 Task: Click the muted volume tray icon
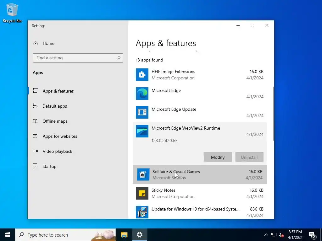pyautogui.click(x=281, y=235)
